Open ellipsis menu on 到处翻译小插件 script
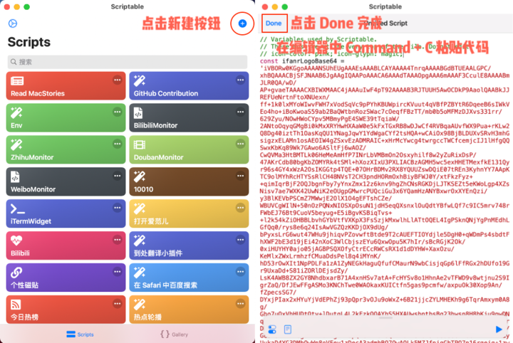Image resolution: width=513 pixels, height=343 pixels. pyautogui.click(x=241, y=240)
